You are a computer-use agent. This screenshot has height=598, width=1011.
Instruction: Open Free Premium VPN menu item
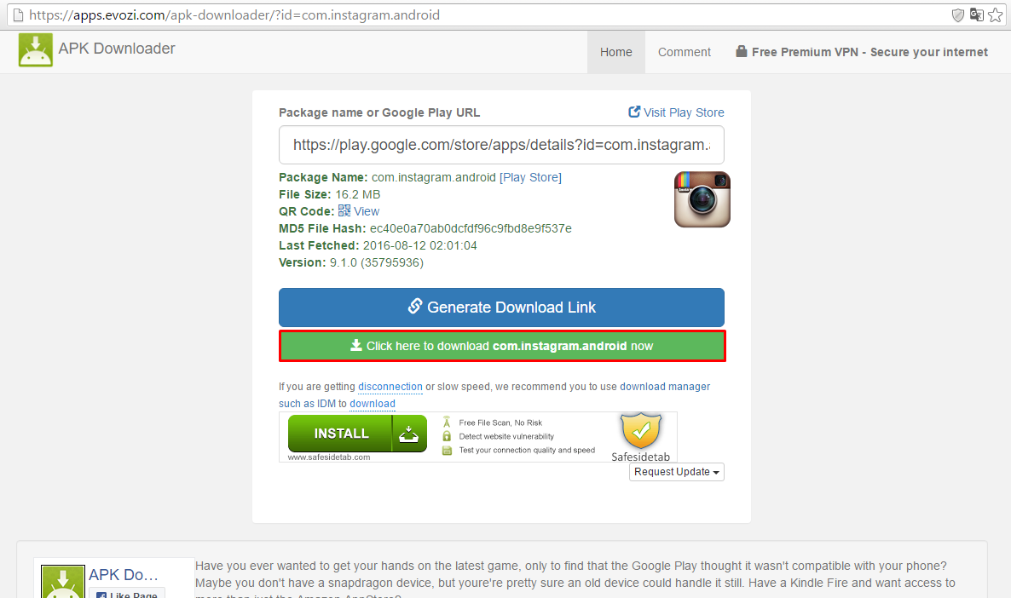click(x=862, y=52)
